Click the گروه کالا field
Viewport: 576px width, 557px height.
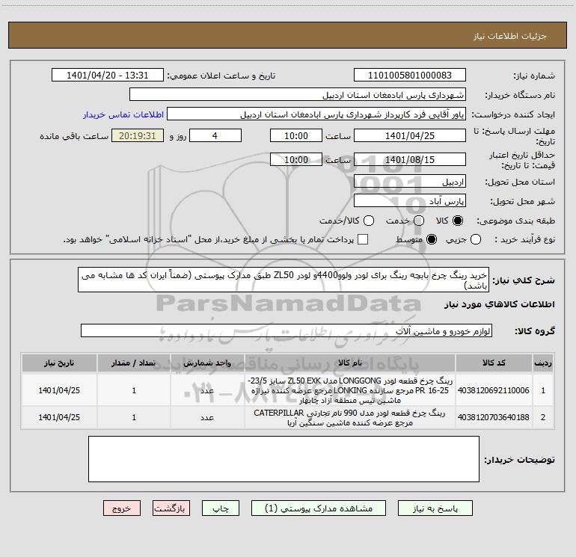[x=287, y=330]
